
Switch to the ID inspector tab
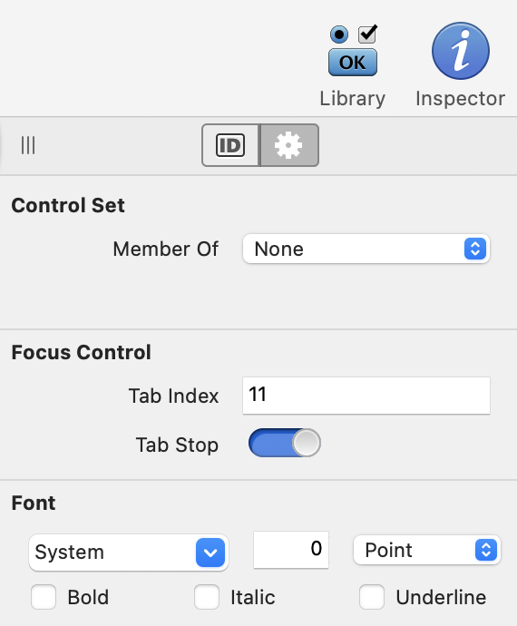[230, 145]
